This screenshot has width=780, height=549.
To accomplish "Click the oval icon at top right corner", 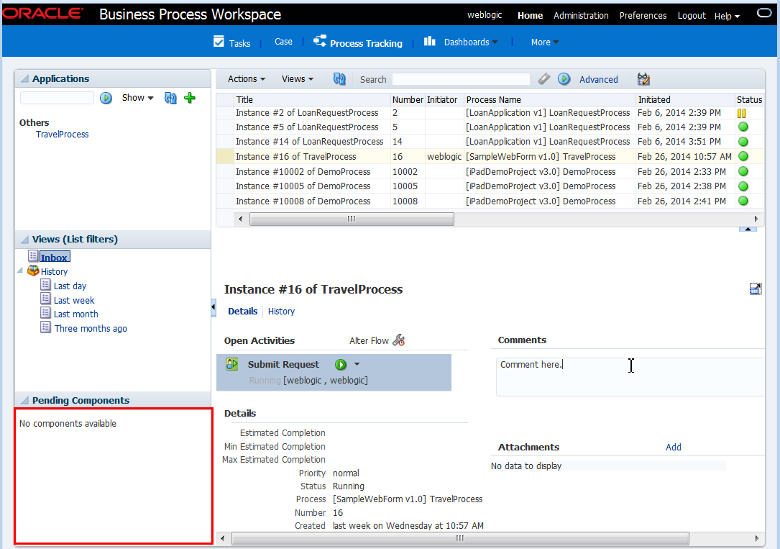I will click(x=764, y=14).
